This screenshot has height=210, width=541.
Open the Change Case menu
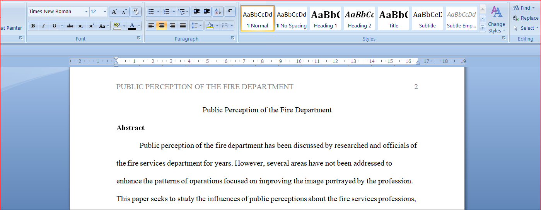104,26
